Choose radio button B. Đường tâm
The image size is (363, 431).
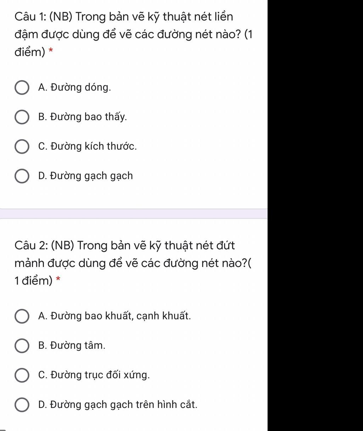tap(22, 346)
